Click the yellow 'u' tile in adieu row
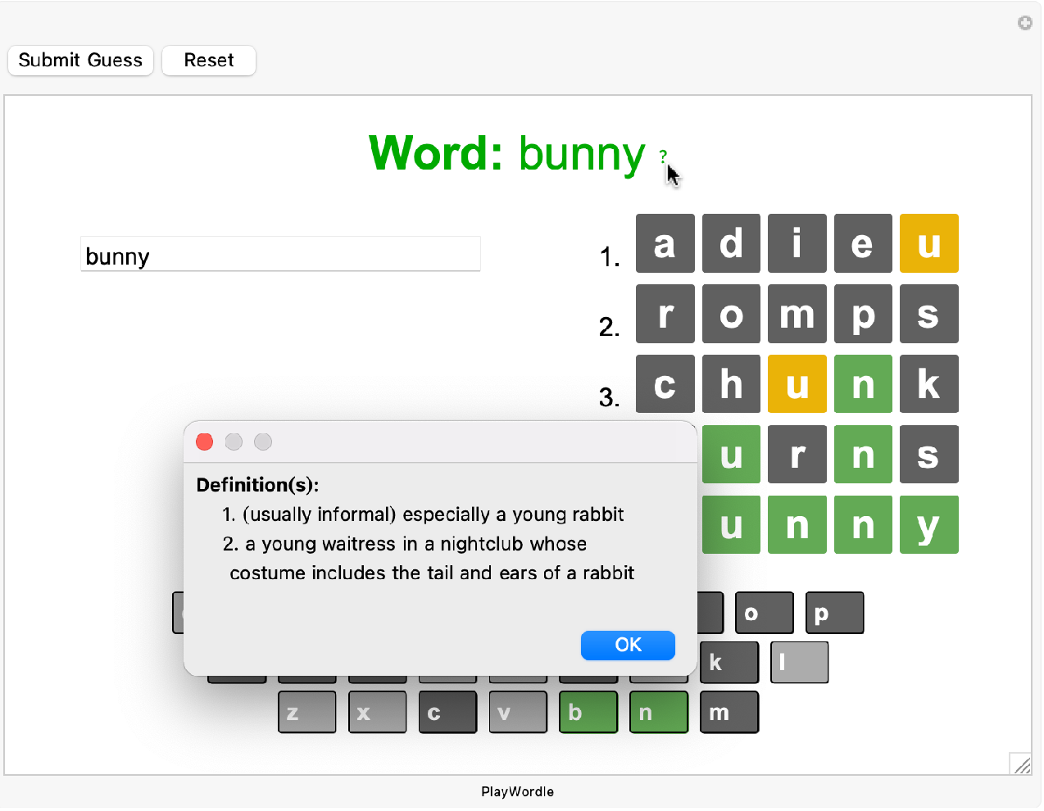This screenshot has width=1044, height=811. point(928,244)
